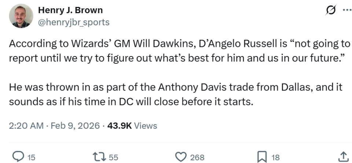
Task: Open the share icon at bottom right
Action: [x=344, y=157]
